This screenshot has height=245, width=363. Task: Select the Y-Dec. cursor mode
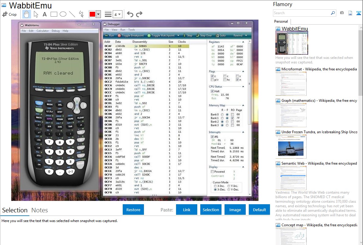point(229,190)
